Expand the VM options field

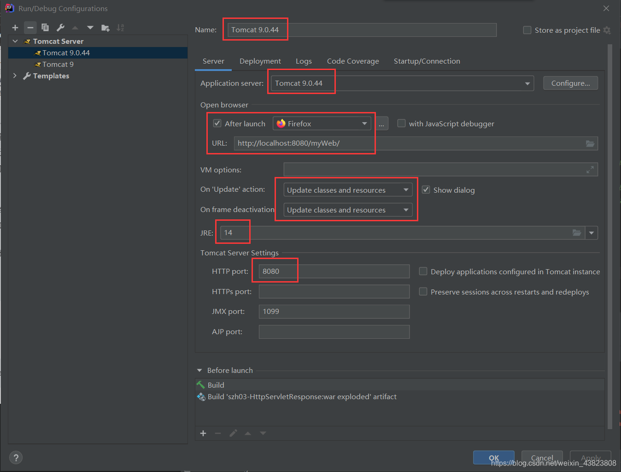(590, 170)
